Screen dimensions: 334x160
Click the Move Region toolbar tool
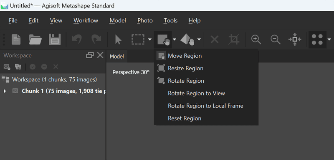click(163, 39)
